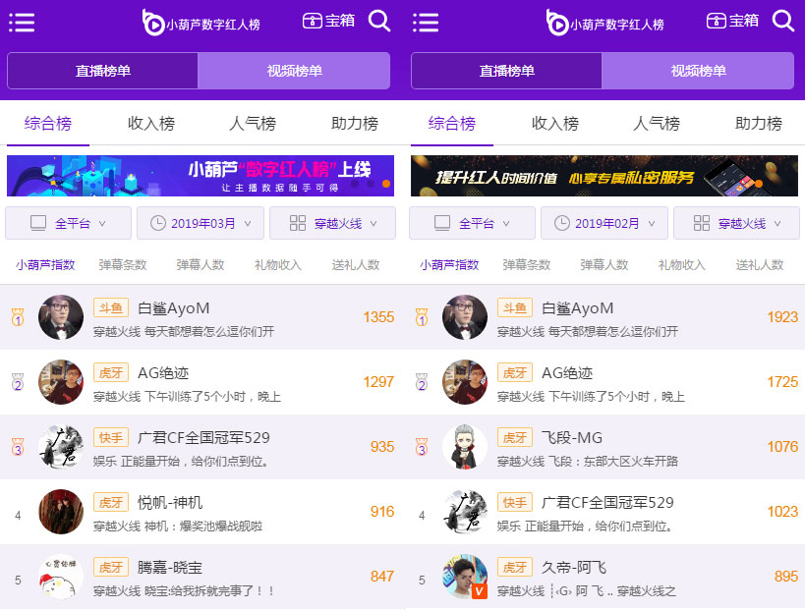Expand 2019年03月 date dropdown
The width and height of the screenshot is (805, 610).
(201, 223)
